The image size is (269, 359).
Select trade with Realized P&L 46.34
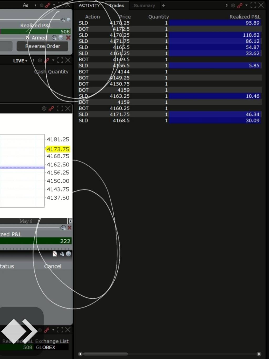coord(170,114)
